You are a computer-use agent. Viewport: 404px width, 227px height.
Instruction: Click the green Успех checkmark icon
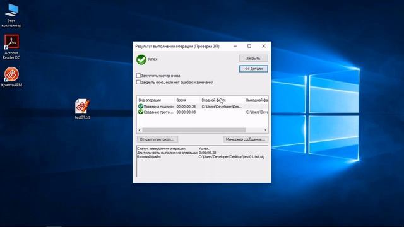click(141, 59)
